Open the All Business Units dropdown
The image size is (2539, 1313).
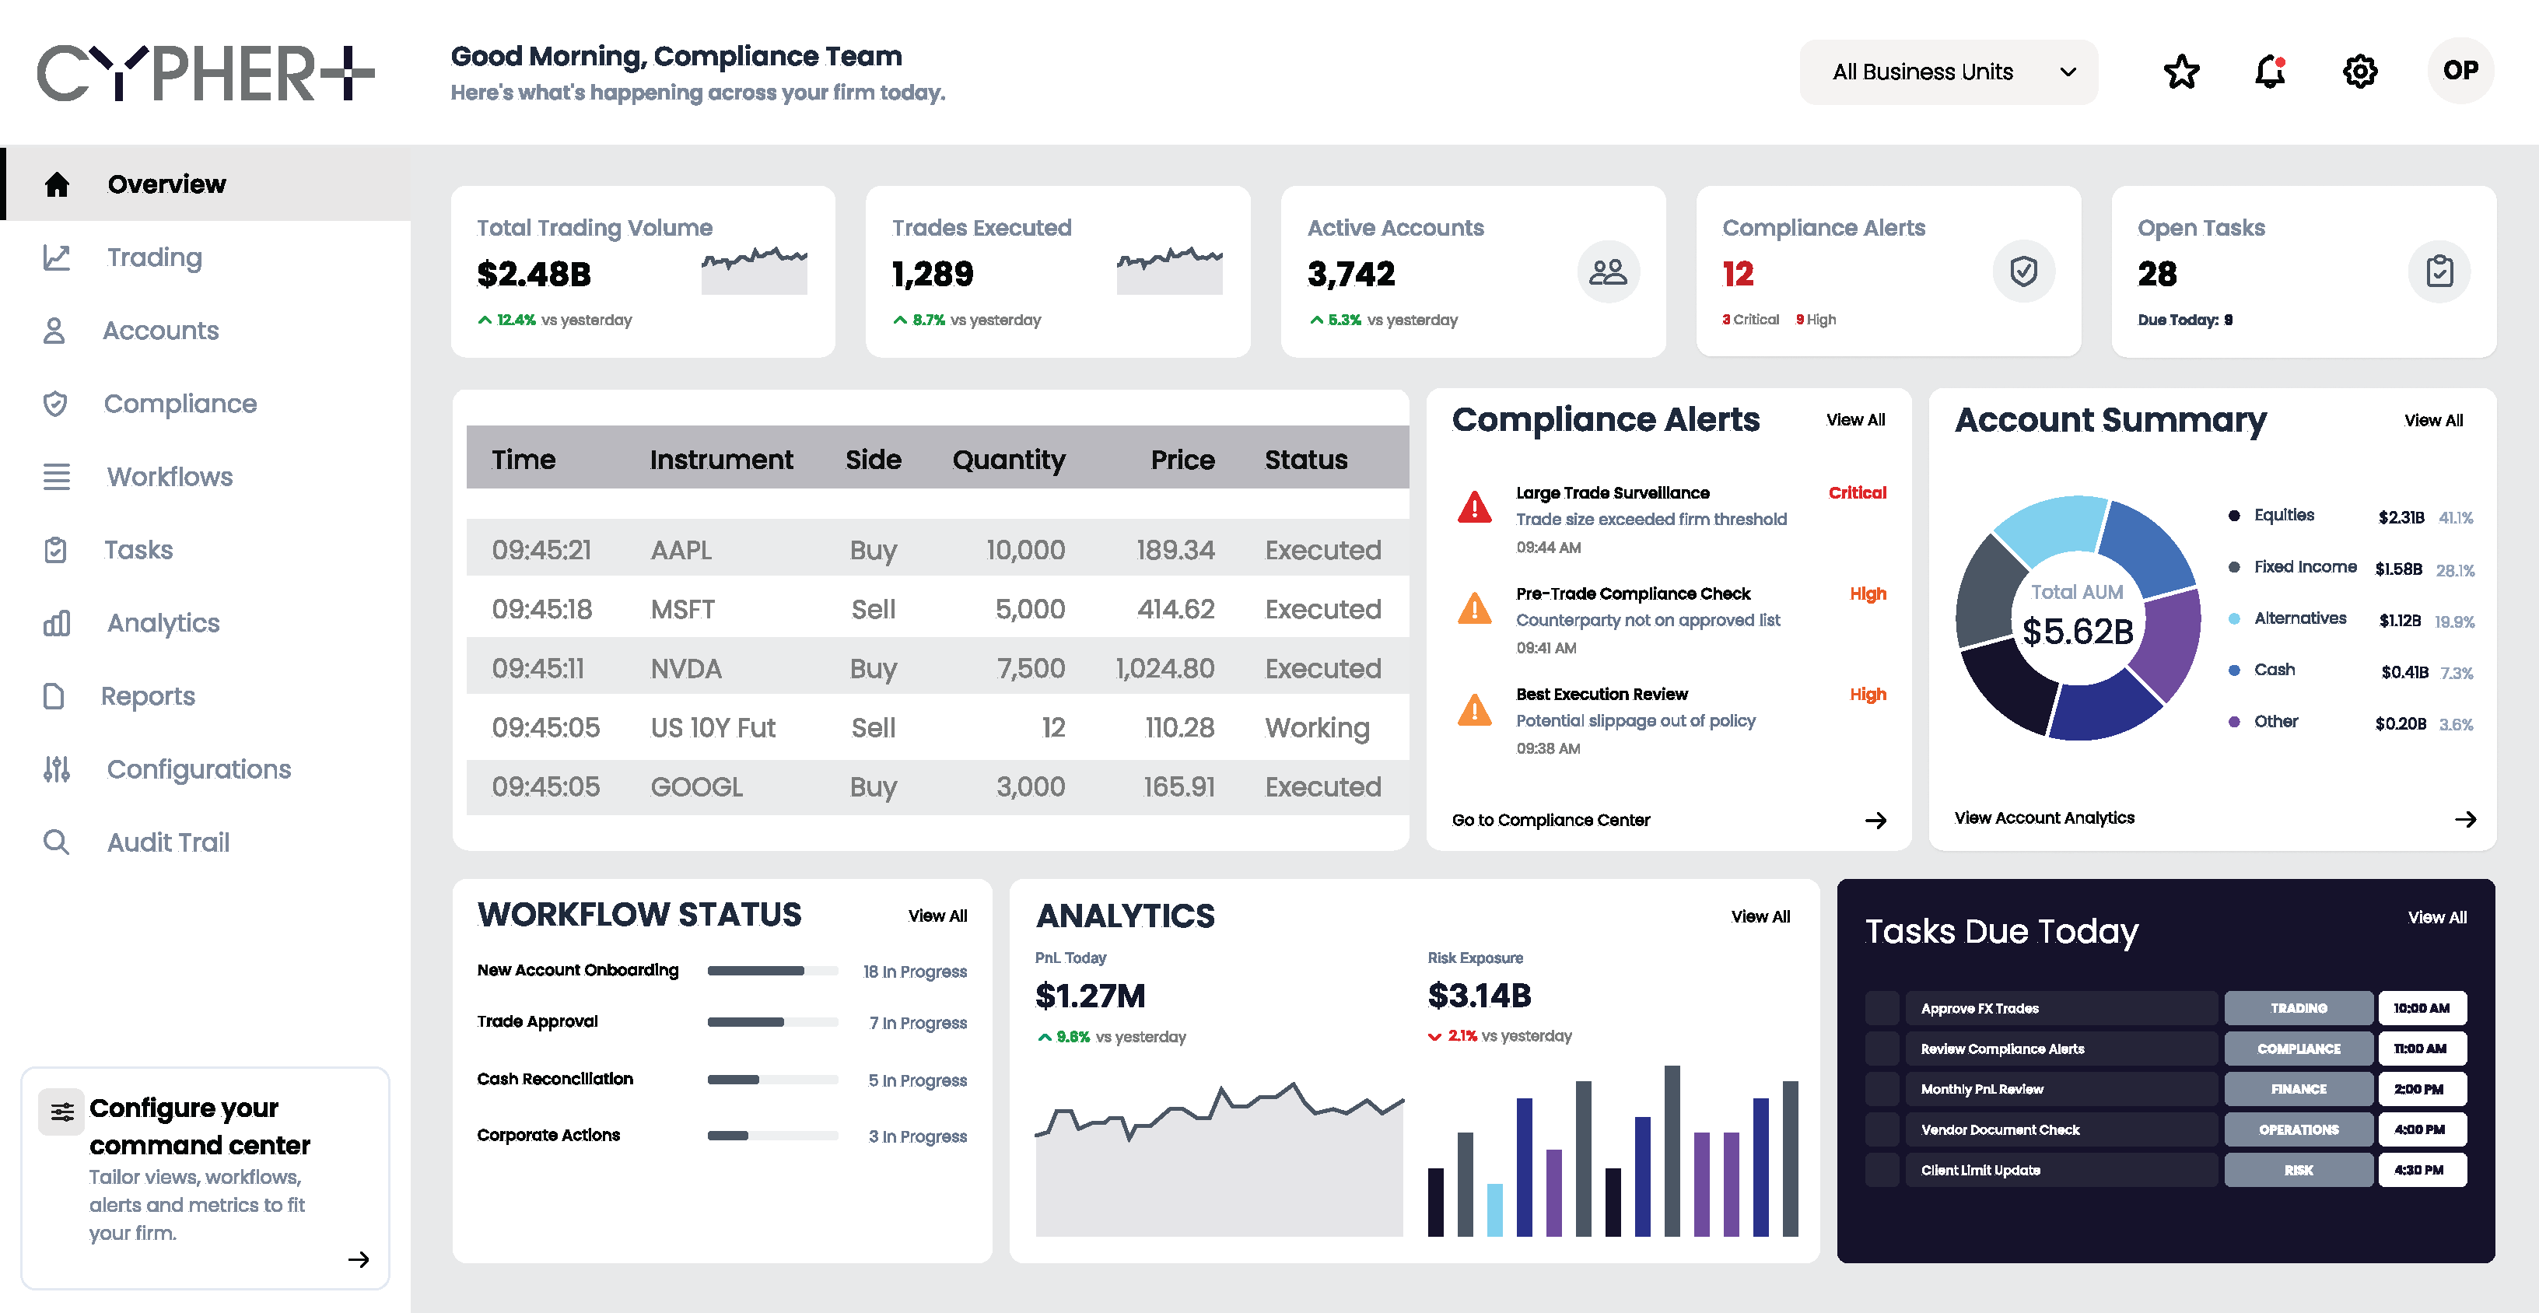pyautogui.click(x=1949, y=72)
